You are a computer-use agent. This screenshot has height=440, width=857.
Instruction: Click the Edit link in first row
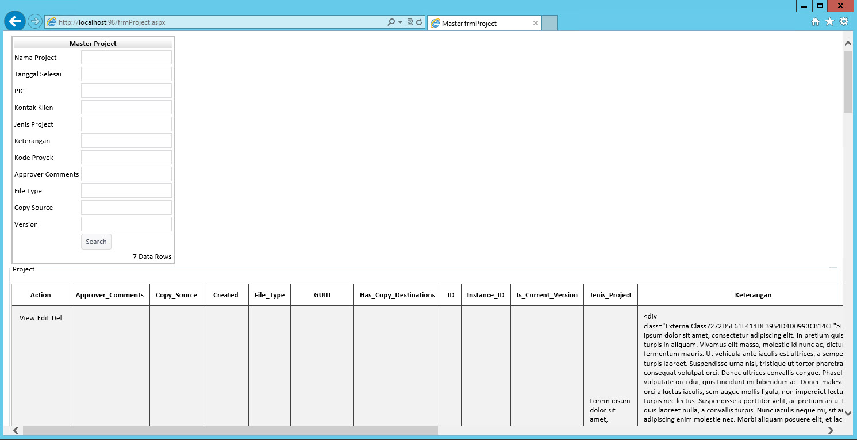click(x=43, y=318)
